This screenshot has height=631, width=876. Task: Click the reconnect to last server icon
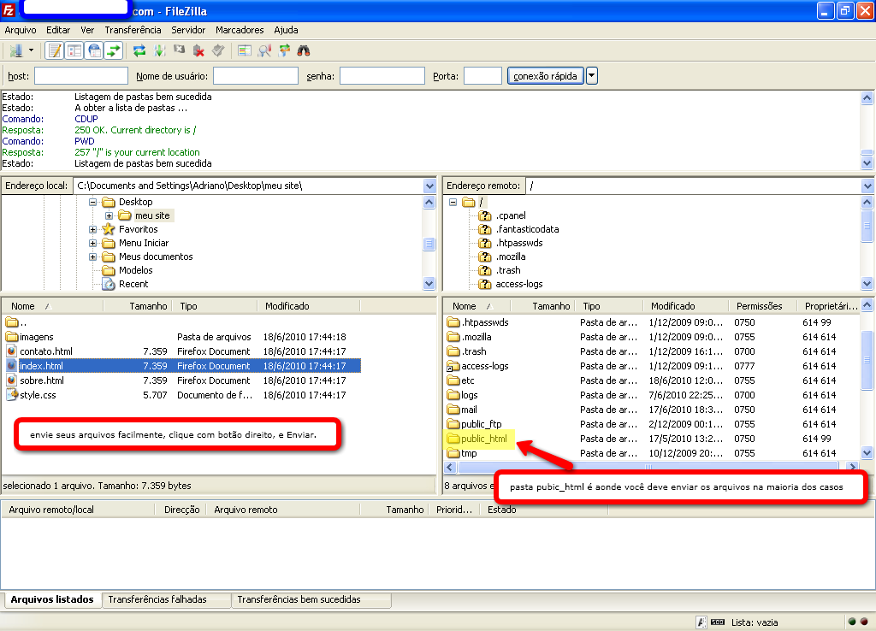pyautogui.click(x=218, y=50)
